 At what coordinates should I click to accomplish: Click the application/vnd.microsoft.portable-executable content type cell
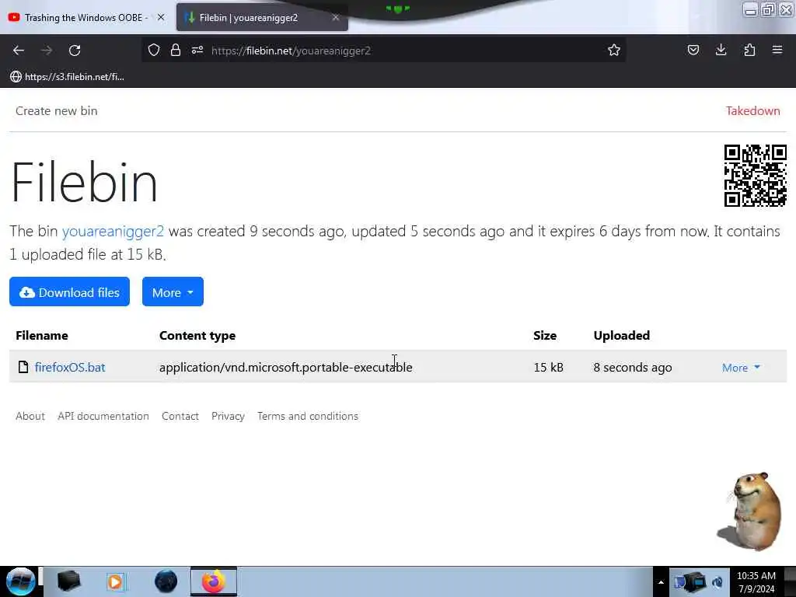[286, 367]
